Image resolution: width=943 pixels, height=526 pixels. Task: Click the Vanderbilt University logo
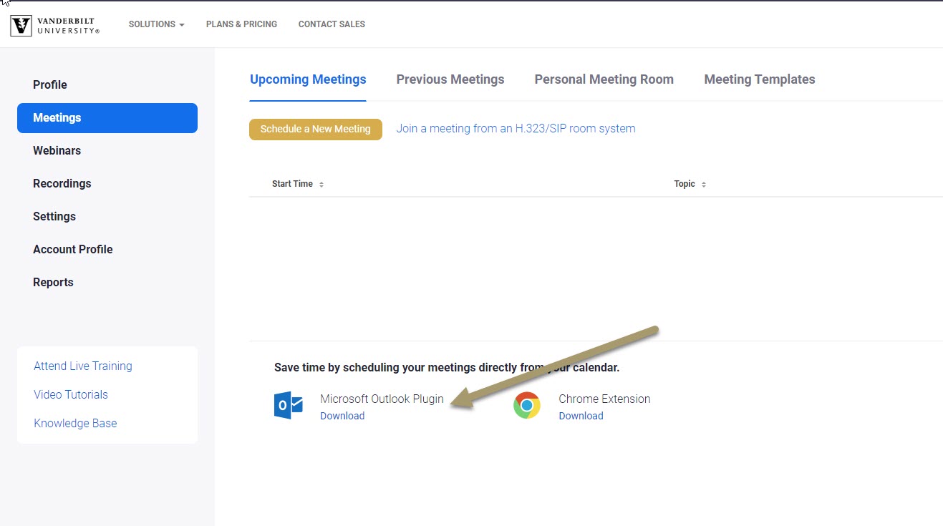pos(55,25)
